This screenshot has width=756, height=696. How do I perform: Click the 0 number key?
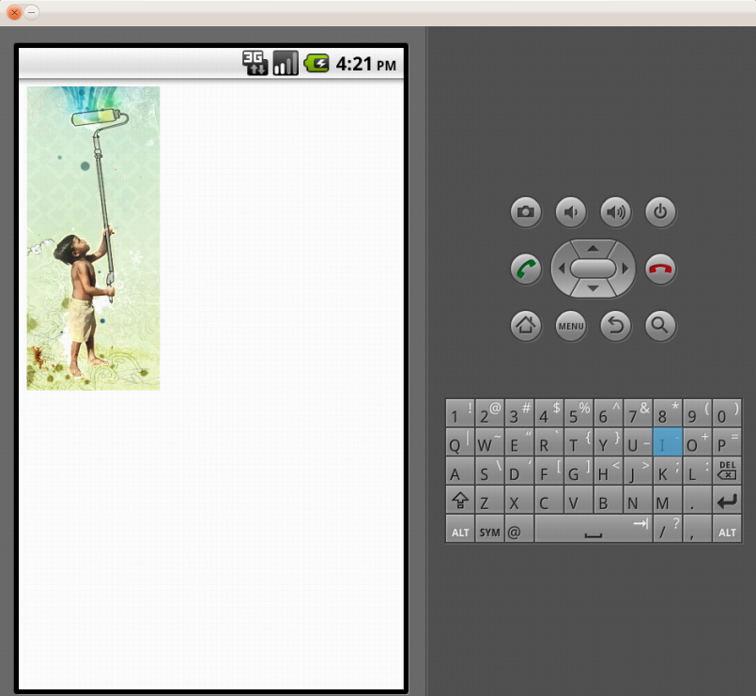coord(727,413)
